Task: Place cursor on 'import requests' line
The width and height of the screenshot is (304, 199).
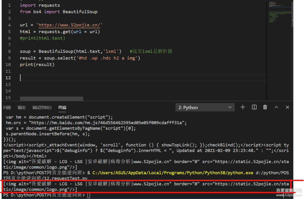Action: click(x=40, y=5)
